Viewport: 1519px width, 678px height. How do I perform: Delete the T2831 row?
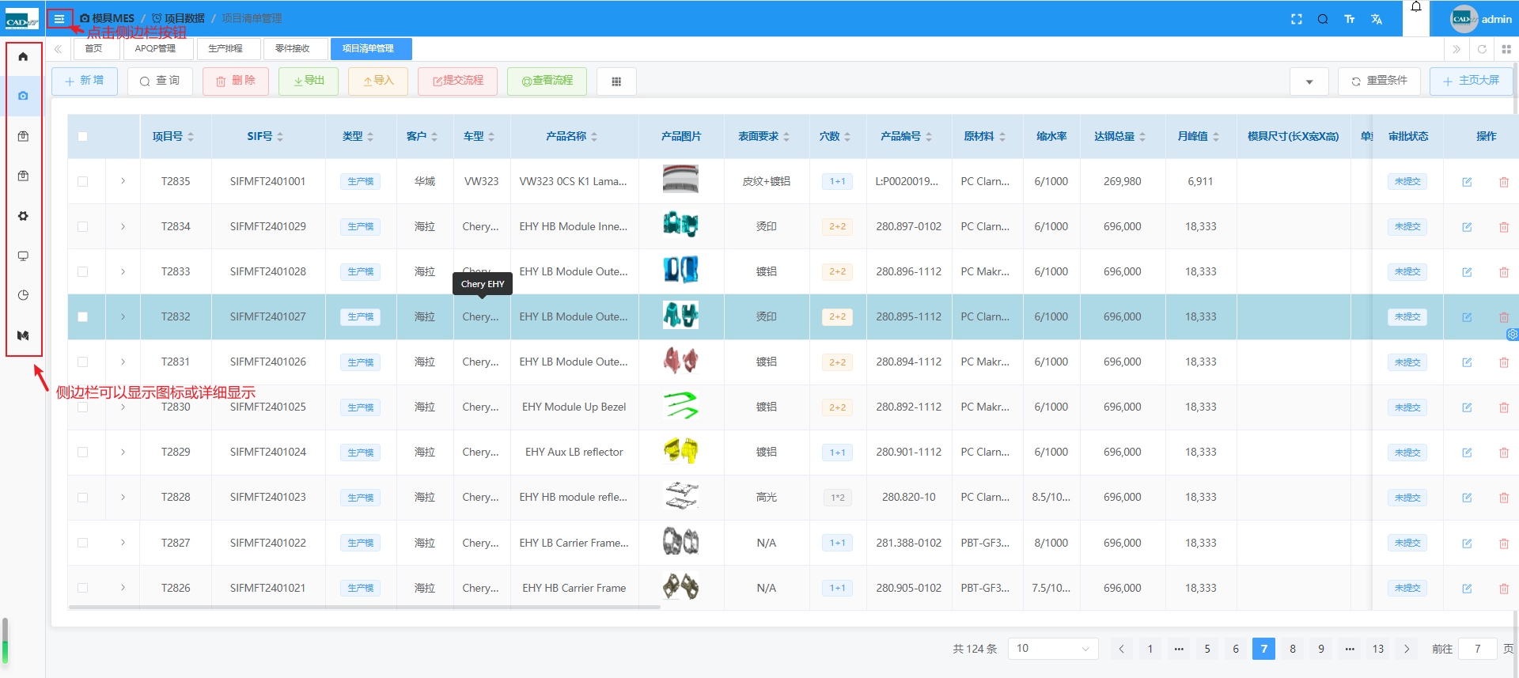1504,362
